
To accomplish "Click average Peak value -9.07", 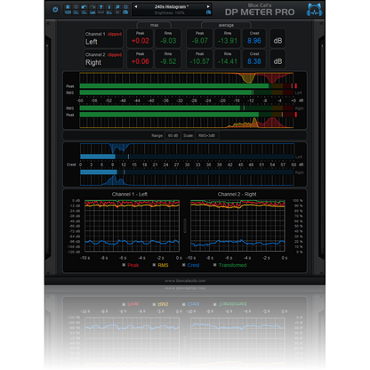I will coord(200,41).
